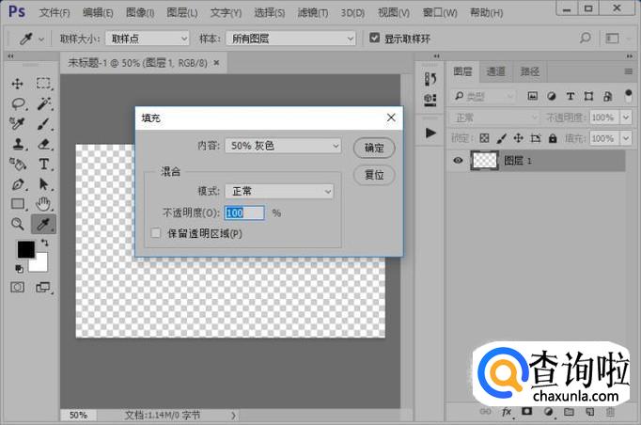Select the Paint Bucket tool
641x425 pixels.
tap(18, 164)
